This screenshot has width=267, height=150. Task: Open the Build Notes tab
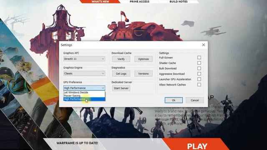pos(179,2)
